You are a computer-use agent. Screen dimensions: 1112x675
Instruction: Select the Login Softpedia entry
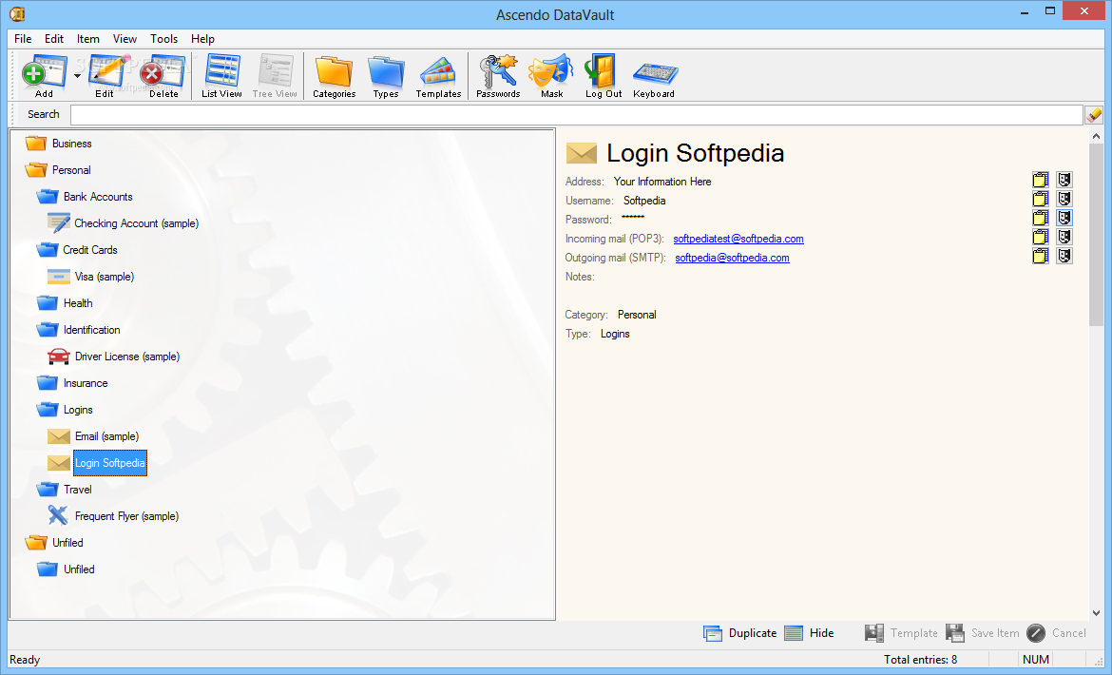(110, 463)
